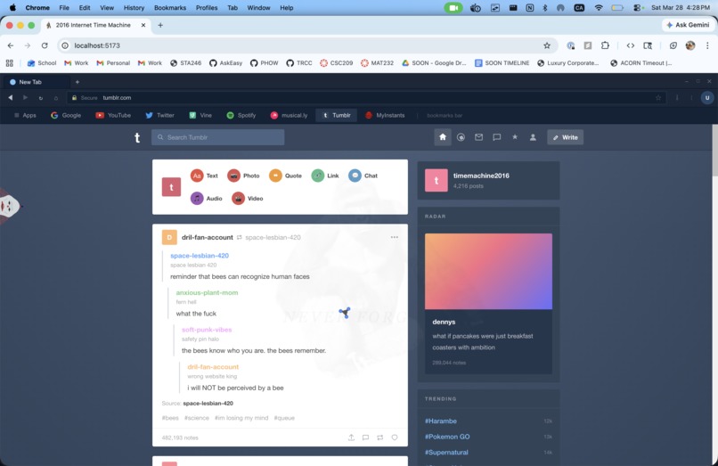Reply to the bees post
Image resolution: width=718 pixels, height=466 pixels.
coord(365,437)
